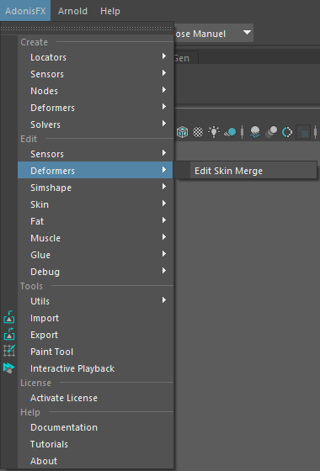Expand the Locators submenu
The image size is (320, 471).
click(x=95, y=57)
